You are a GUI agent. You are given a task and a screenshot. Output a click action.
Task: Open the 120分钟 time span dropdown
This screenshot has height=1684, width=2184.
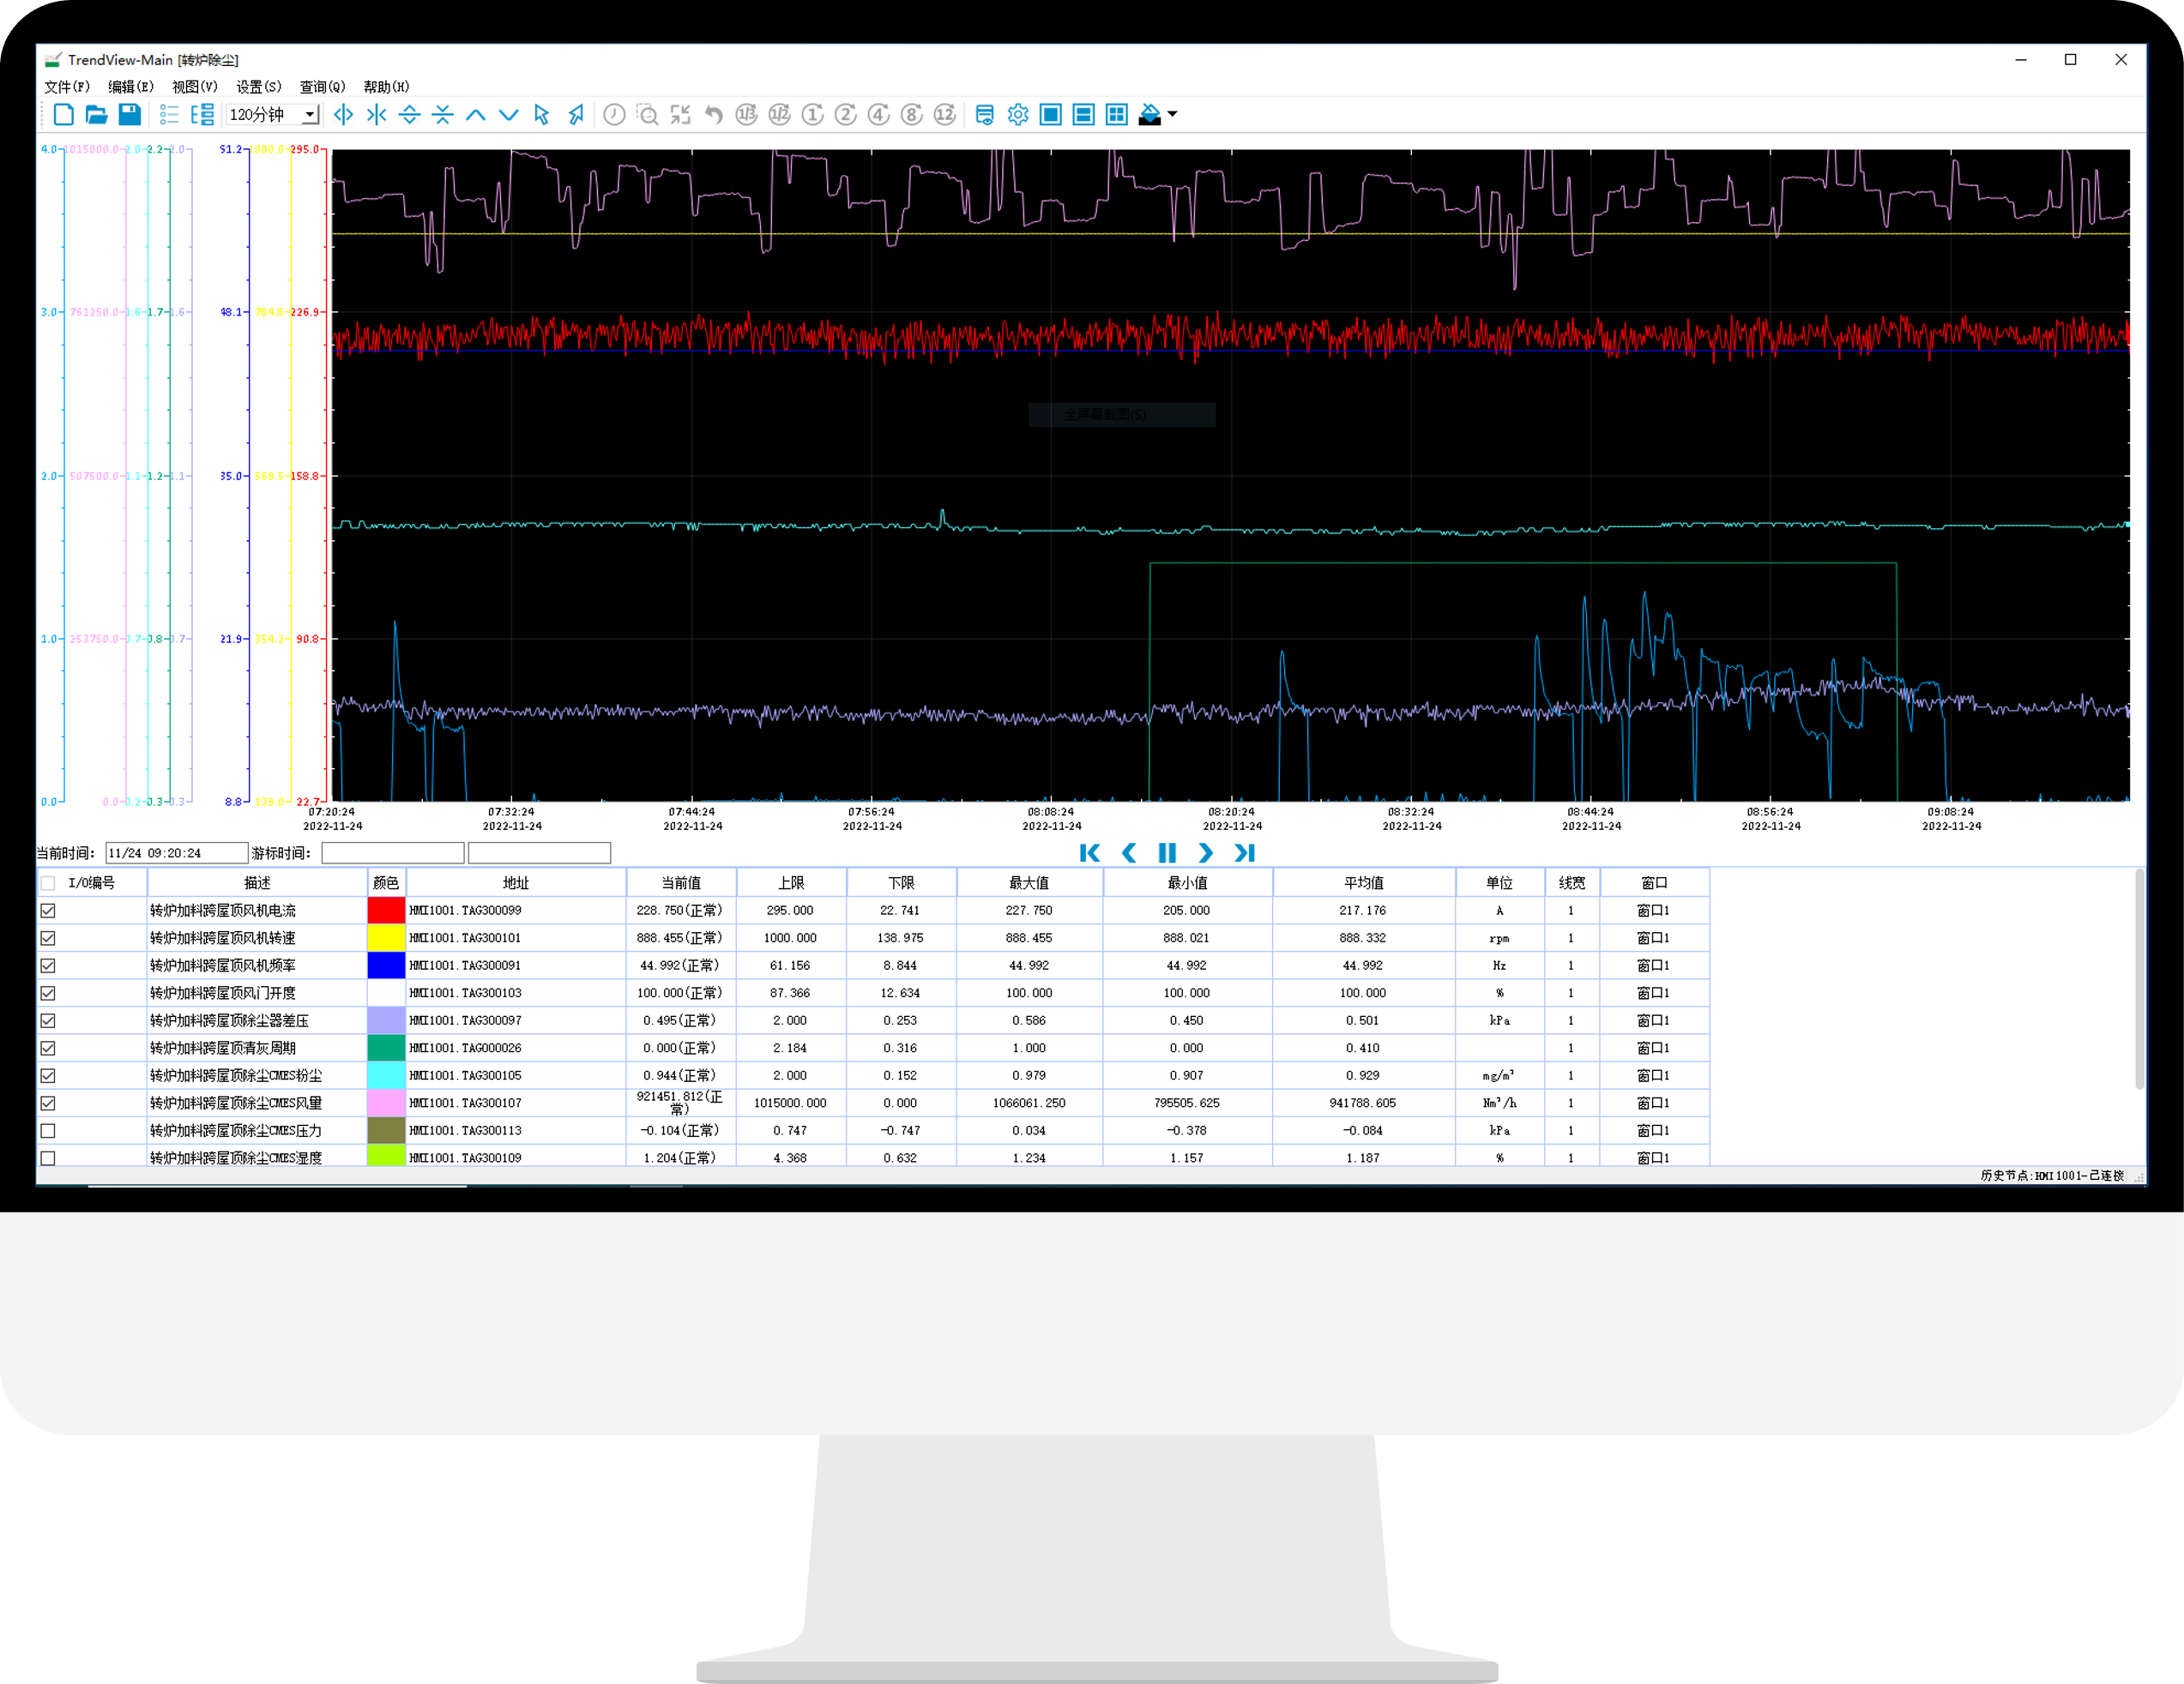click(310, 115)
